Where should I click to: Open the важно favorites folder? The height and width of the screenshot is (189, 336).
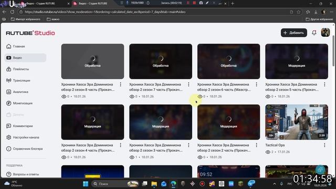pyautogui.click(x=53, y=19)
